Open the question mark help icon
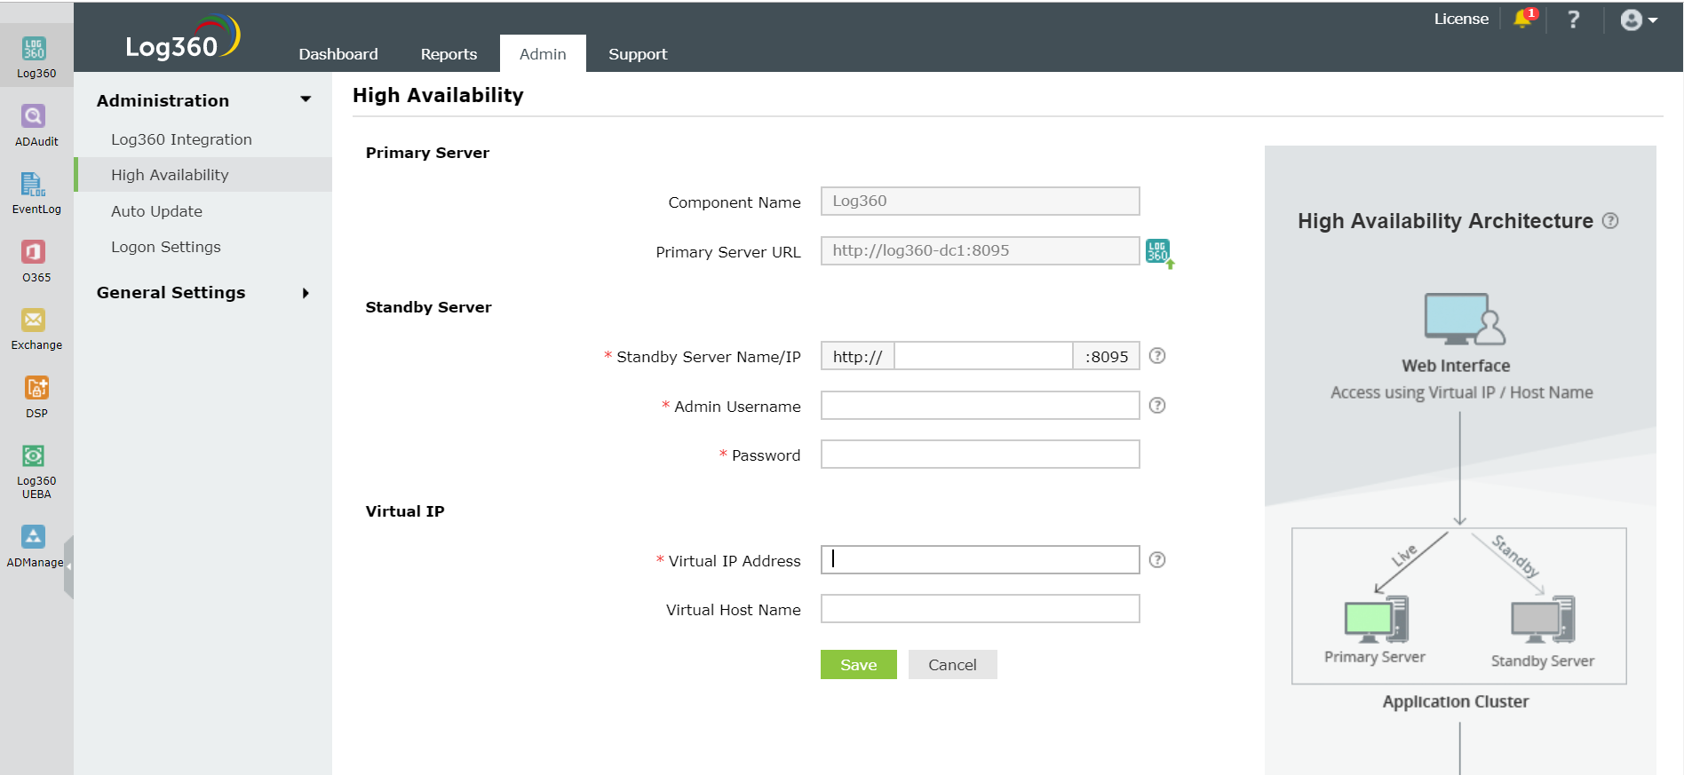The image size is (1684, 775). (x=1573, y=20)
